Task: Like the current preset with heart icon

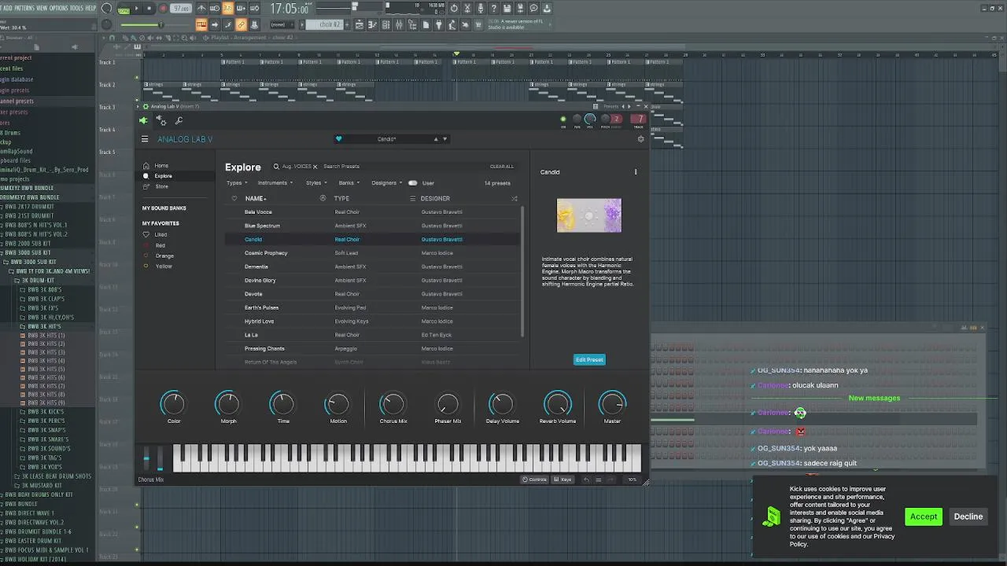Action: 339,139
